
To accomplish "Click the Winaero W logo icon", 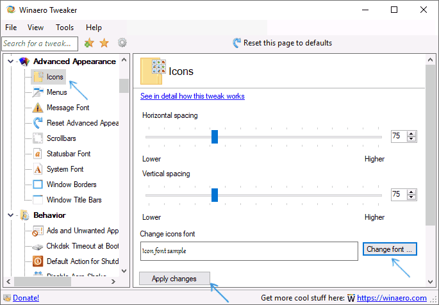I will tap(351, 298).
